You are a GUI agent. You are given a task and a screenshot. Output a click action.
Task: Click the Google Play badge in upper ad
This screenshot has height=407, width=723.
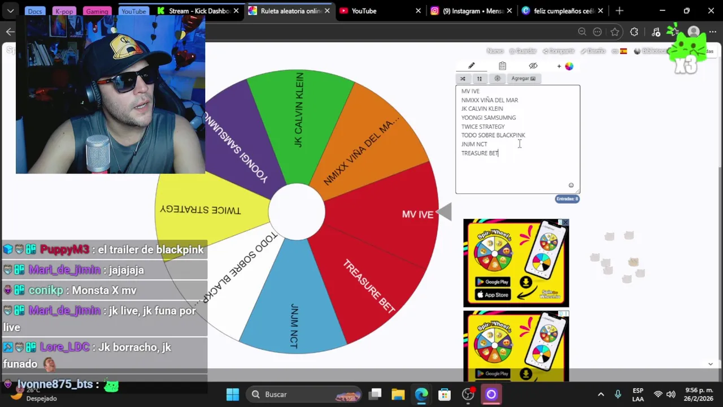[x=493, y=282]
